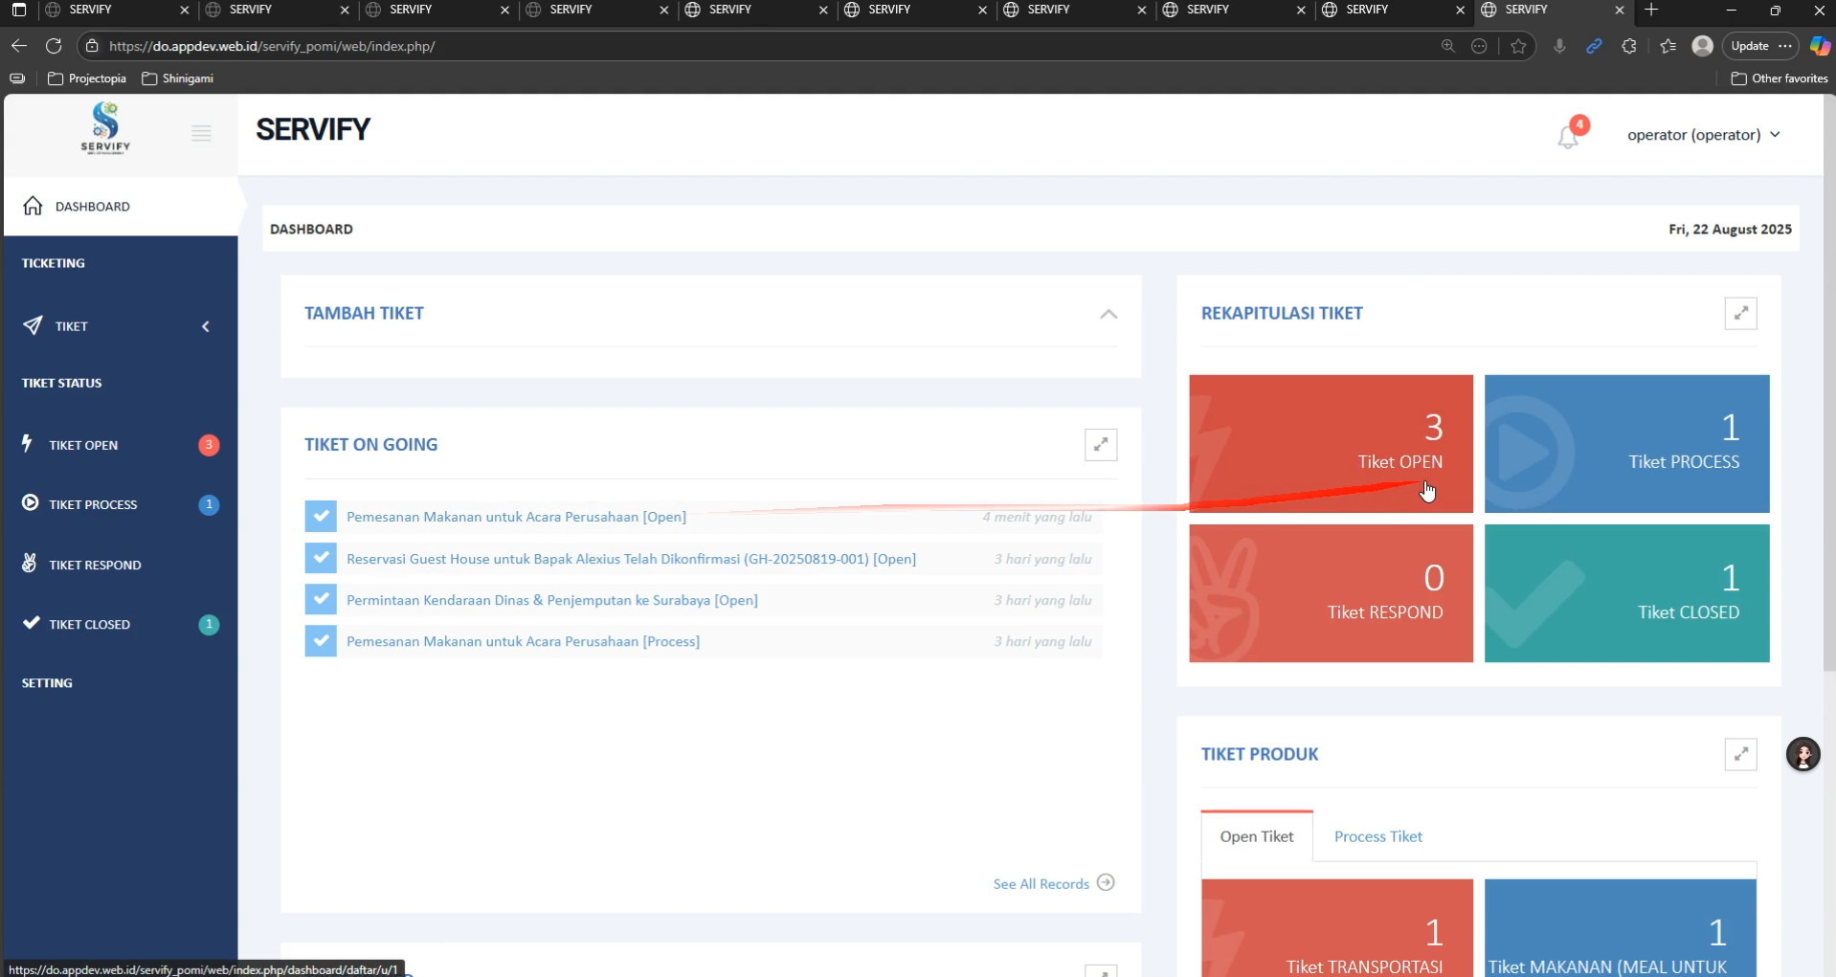Toggle checkbox for Reservasi Guest House ticket
The height and width of the screenshot is (977, 1836).
click(x=321, y=558)
